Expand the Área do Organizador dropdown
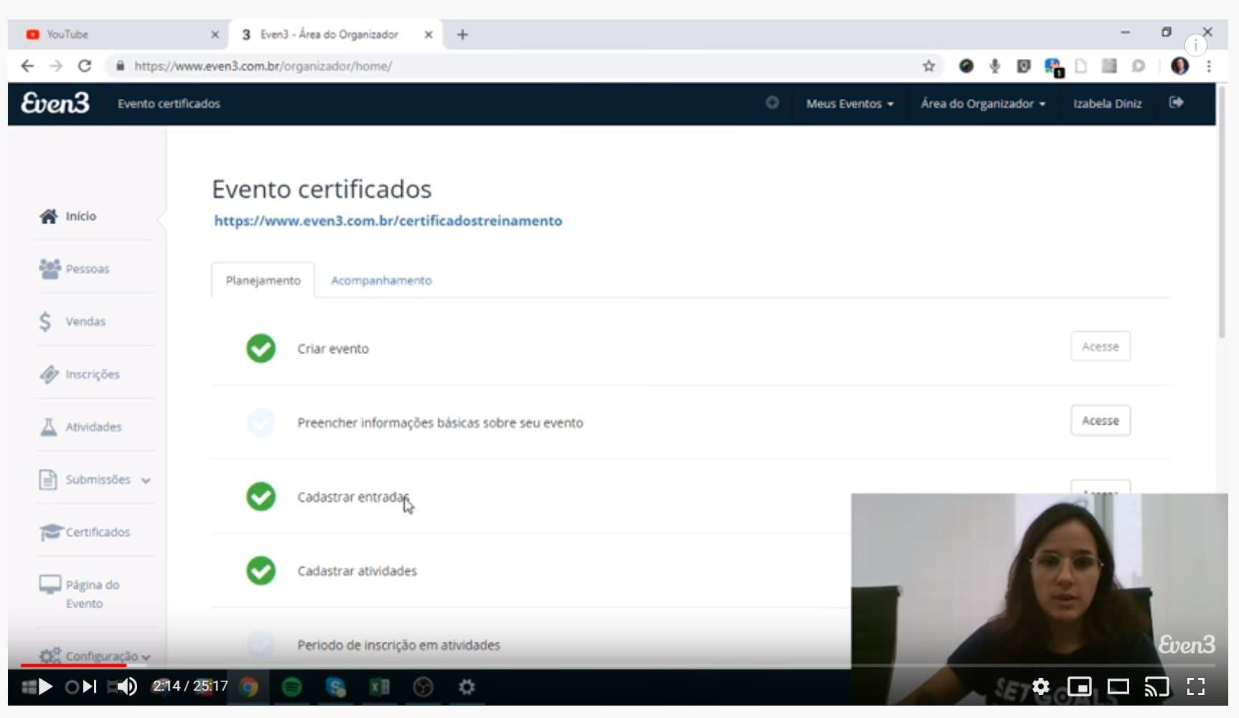The width and height of the screenshot is (1239, 718). coord(983,103)
